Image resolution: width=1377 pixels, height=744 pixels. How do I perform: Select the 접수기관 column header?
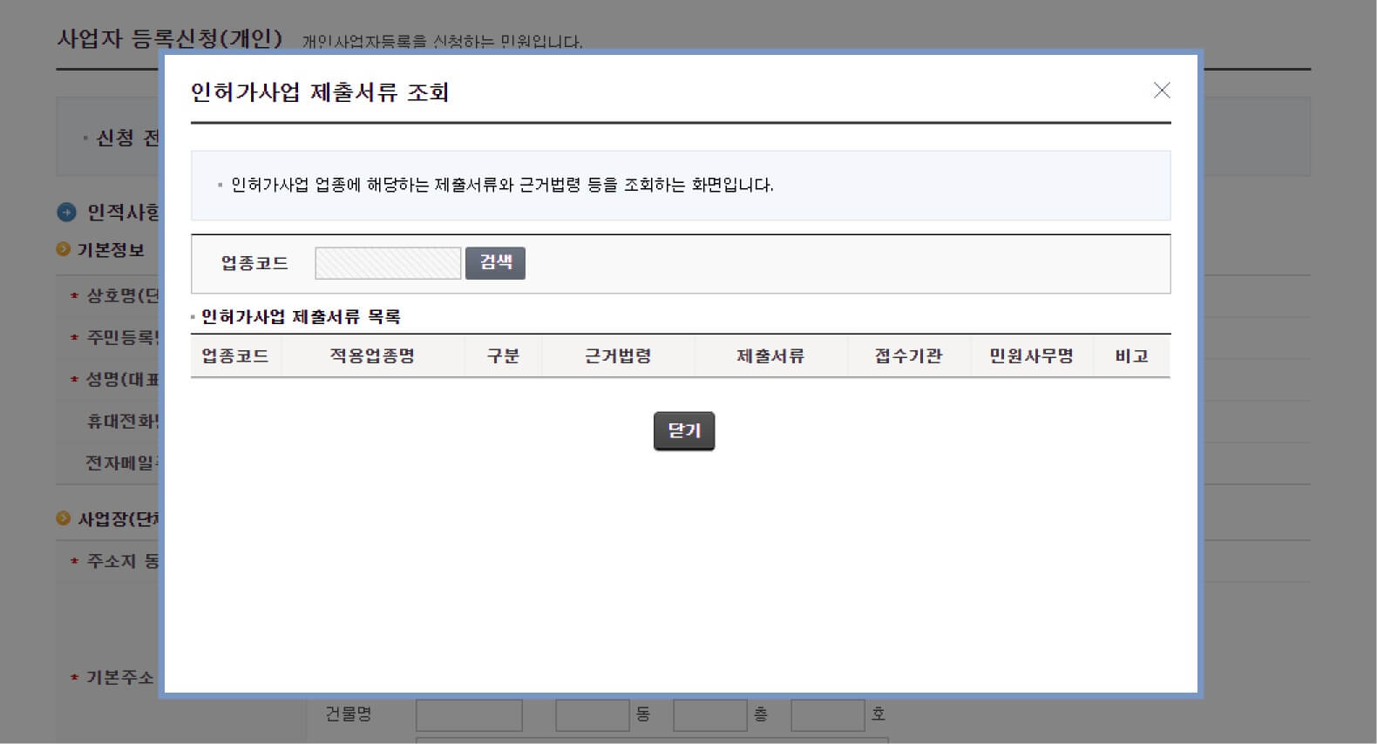908,356
